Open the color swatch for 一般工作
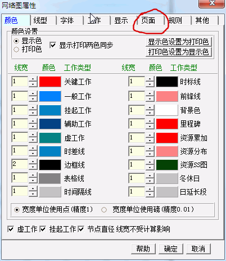The width and height of the screenshot is (226, 261). [50, 96]
